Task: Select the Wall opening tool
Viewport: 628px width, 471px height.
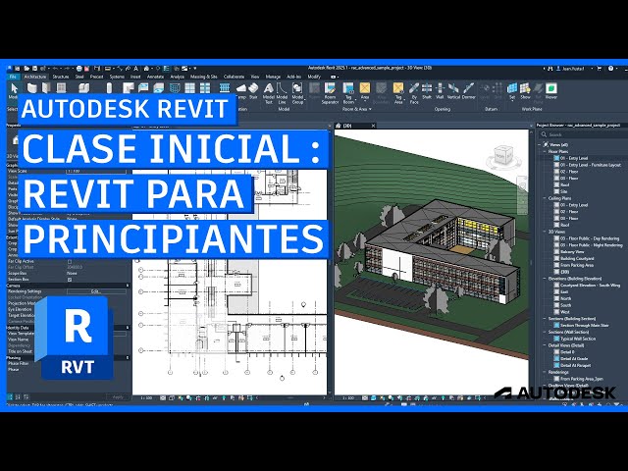Action: (440, 90)
